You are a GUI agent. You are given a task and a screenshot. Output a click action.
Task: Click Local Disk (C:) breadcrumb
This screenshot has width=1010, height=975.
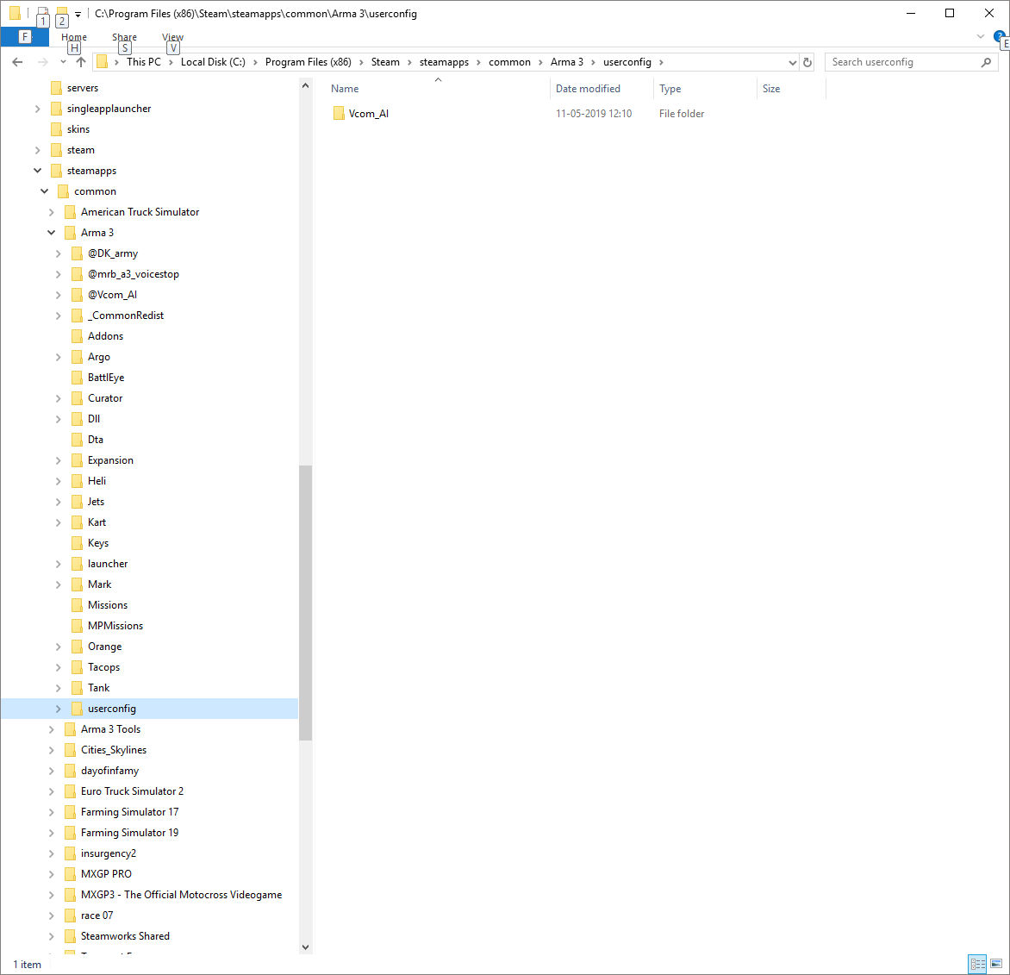213,62
